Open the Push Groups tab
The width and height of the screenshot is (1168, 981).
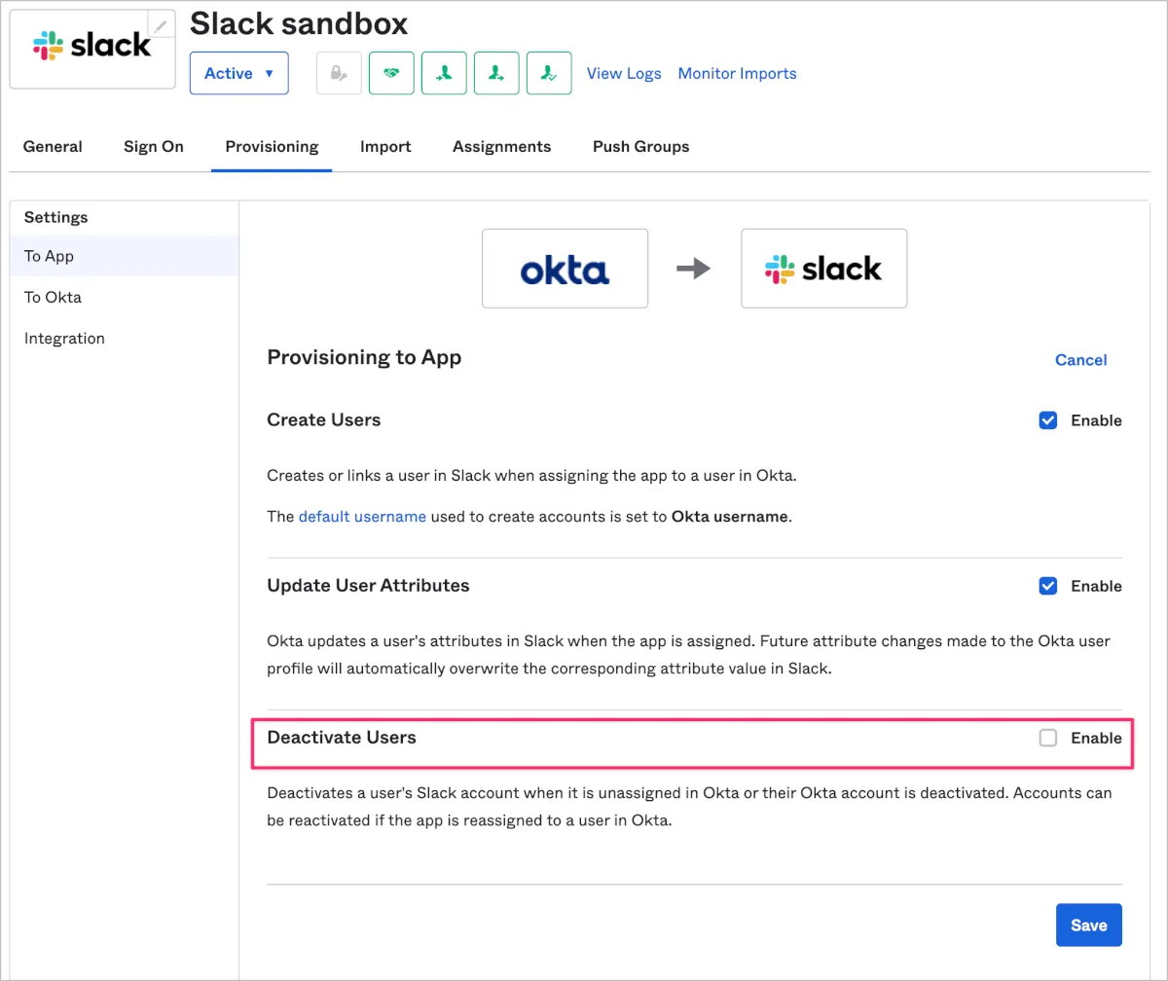click(x=640, y=147)
